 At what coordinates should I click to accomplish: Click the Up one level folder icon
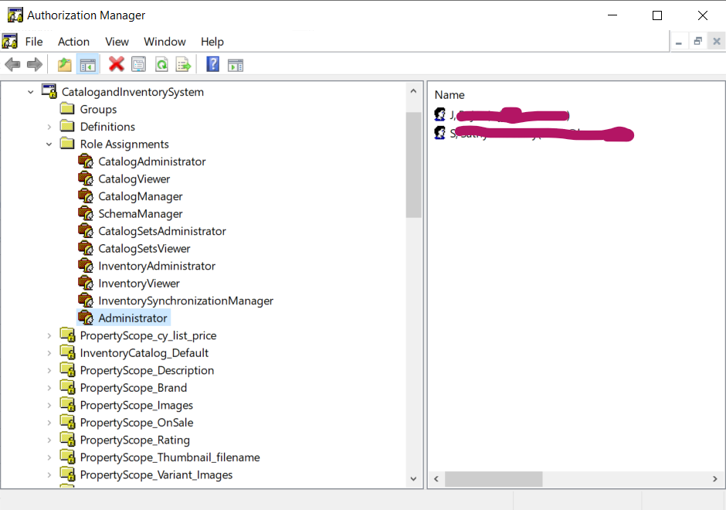pos(64,64)
